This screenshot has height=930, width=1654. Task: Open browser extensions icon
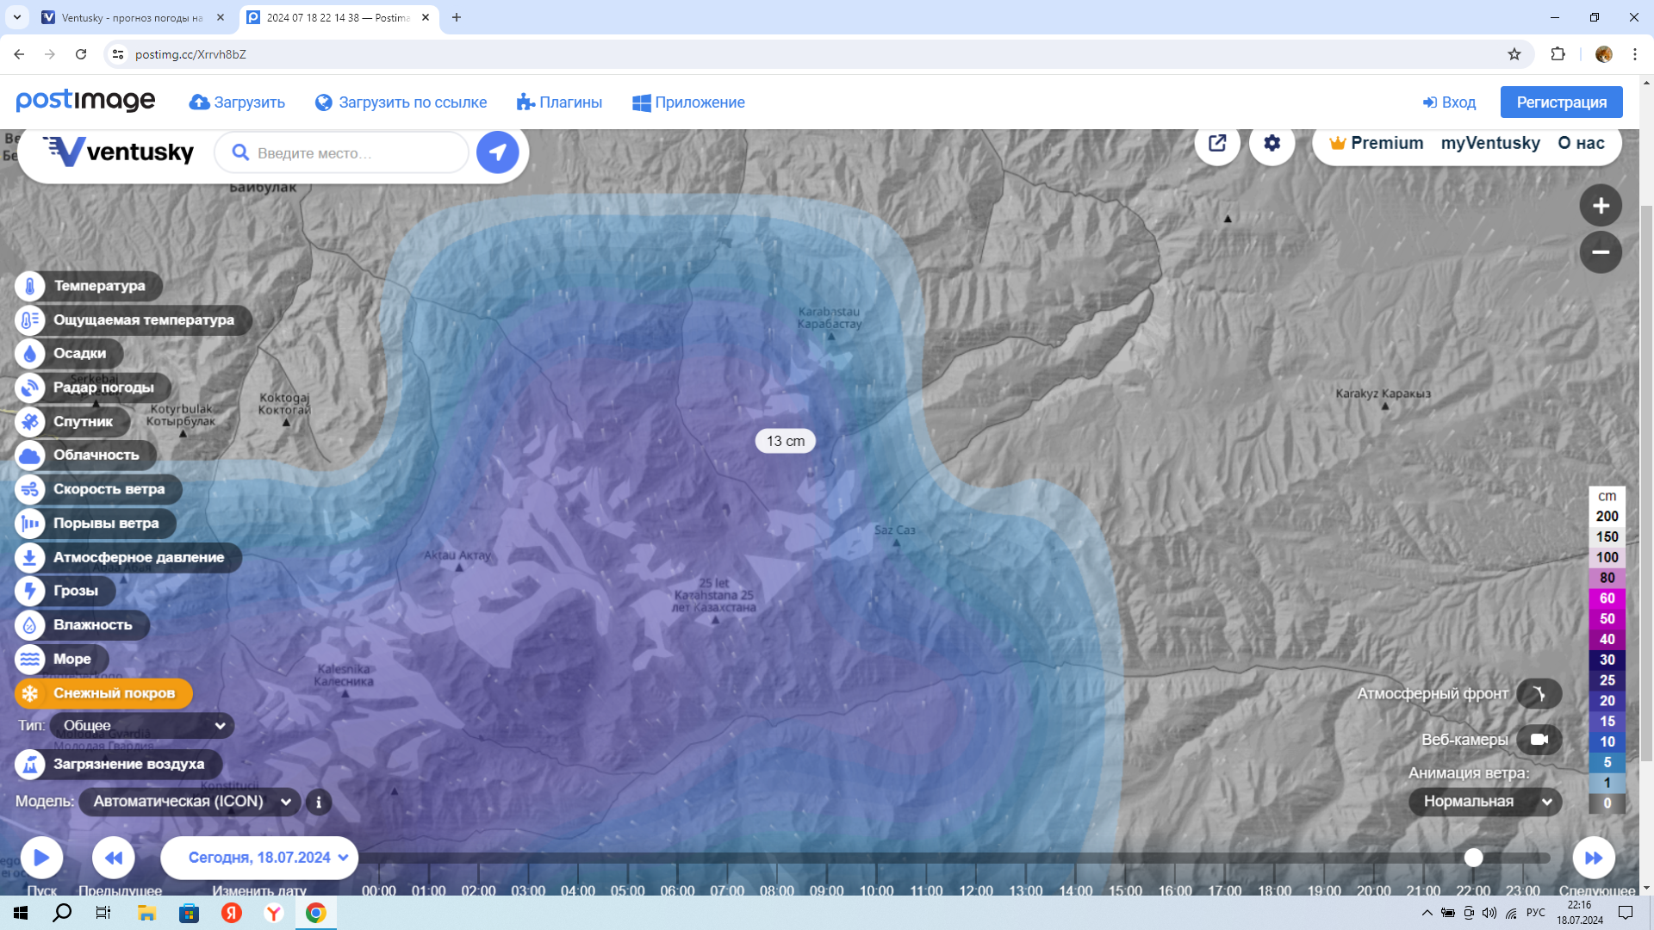[x=1558, y=54]
